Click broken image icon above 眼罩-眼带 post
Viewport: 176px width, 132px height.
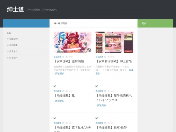(97, 118)
